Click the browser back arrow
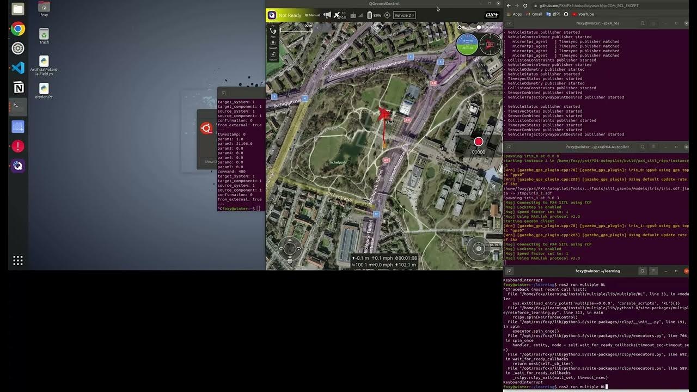Screen dimensions: 697x392 pos(509,5)
